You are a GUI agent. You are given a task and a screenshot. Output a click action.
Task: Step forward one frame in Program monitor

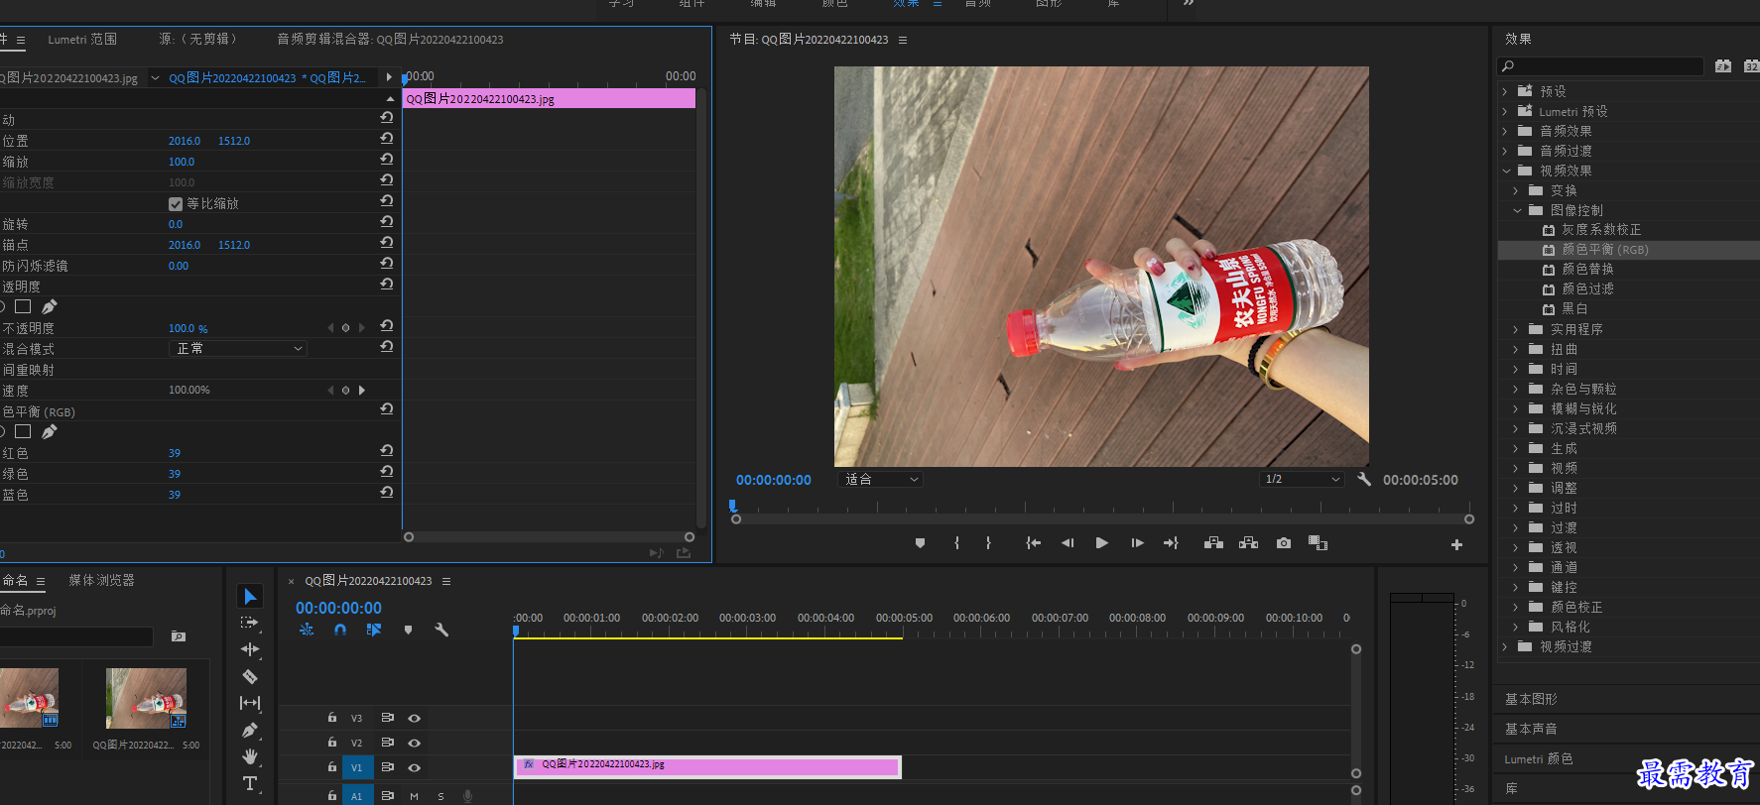coord(1137,543)
